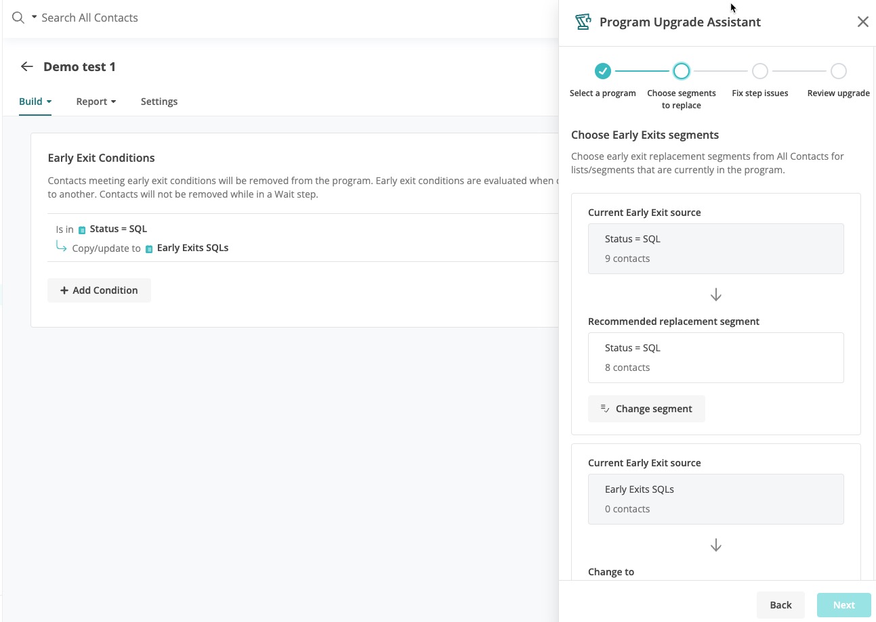Open the search scope dropdown arrow
Screen dimensions: 876x622
pos(34,17)
